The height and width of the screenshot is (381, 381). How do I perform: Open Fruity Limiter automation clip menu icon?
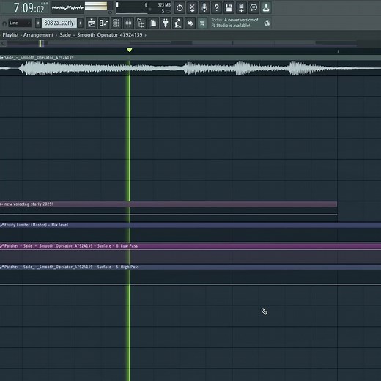(1, 225)
